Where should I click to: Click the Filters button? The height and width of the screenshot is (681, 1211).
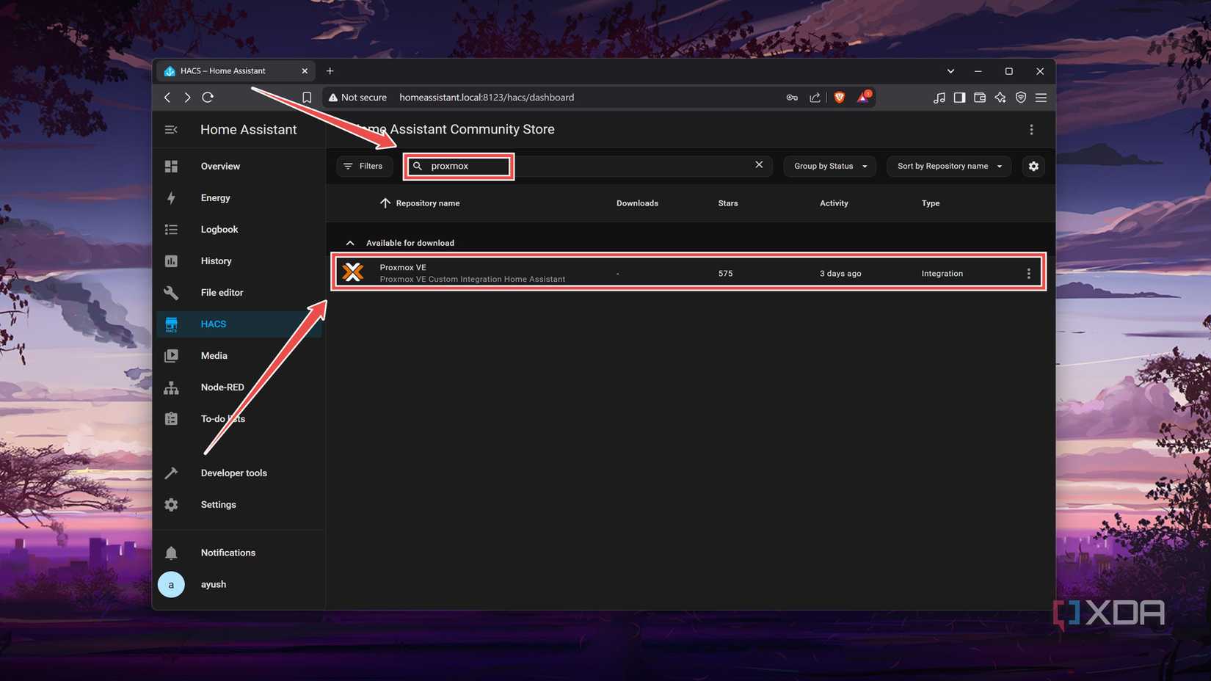pyautogui.click(x=364, y=166)
